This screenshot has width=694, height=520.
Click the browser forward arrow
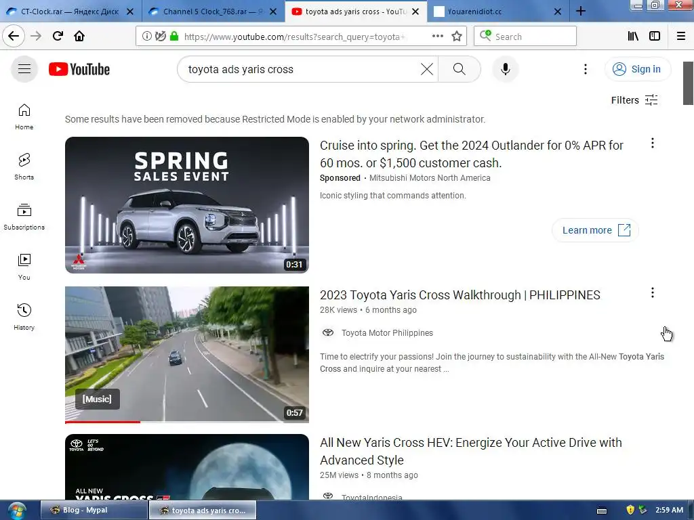tap(36, 36)
